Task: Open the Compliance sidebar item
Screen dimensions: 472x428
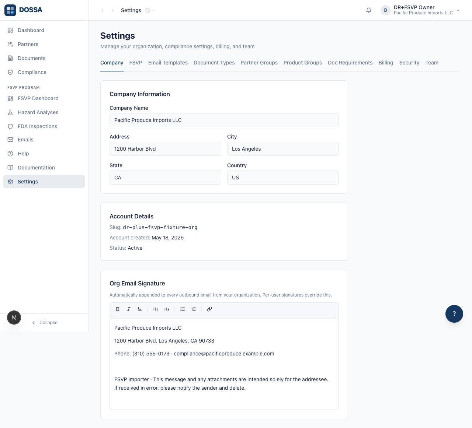Action: point(44,72)
